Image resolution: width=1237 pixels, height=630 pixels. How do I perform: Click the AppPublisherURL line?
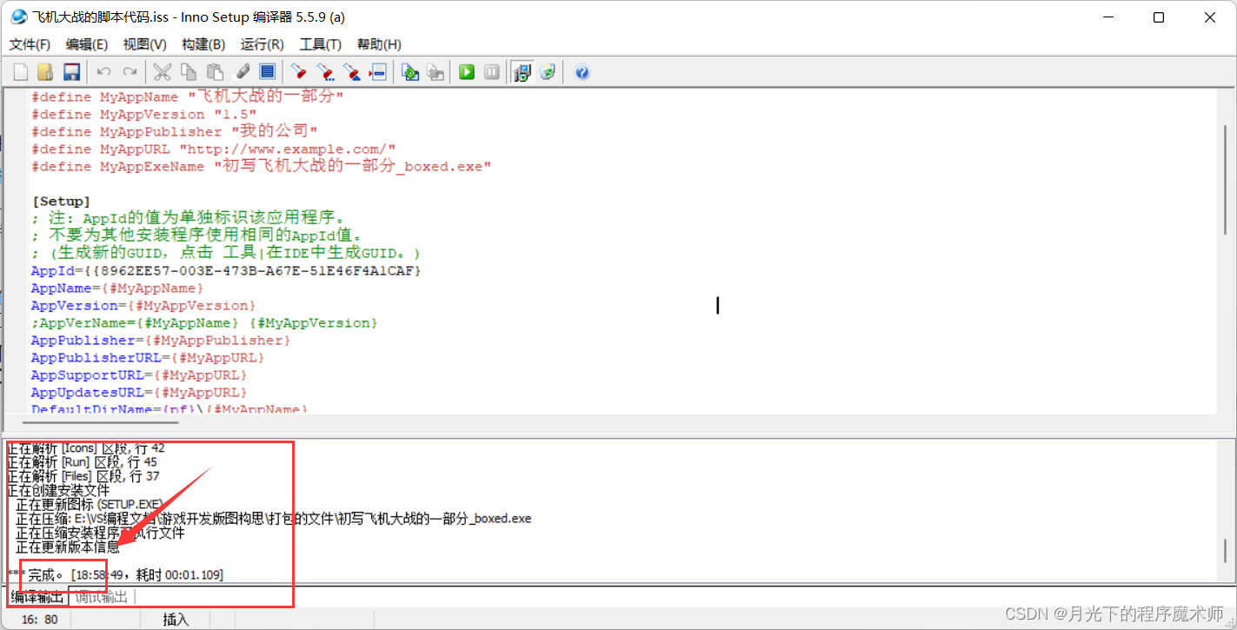click(148, 357)
